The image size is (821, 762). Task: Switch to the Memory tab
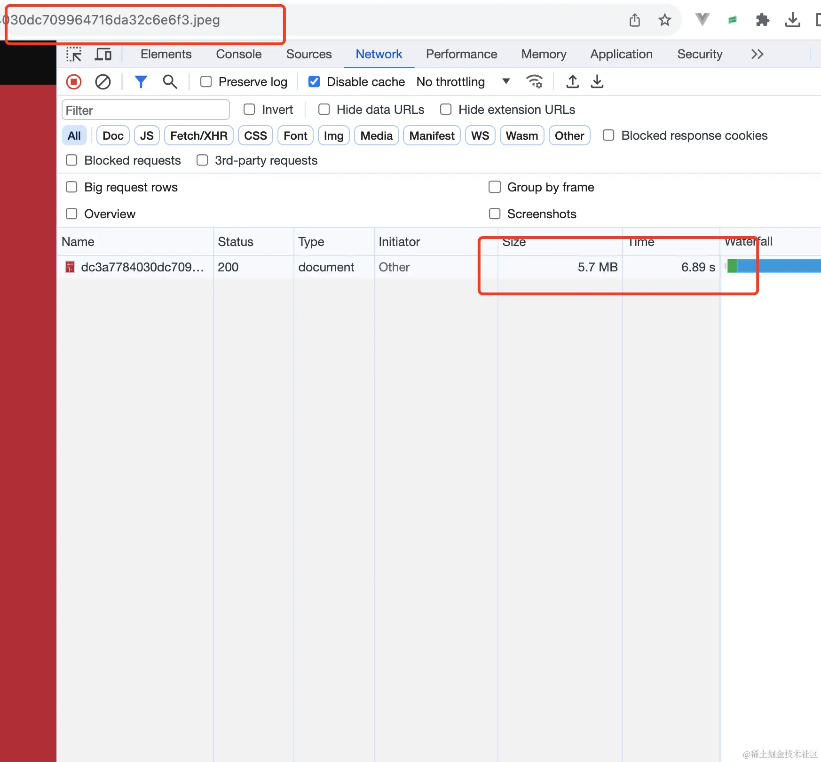[x=544, y=55]
